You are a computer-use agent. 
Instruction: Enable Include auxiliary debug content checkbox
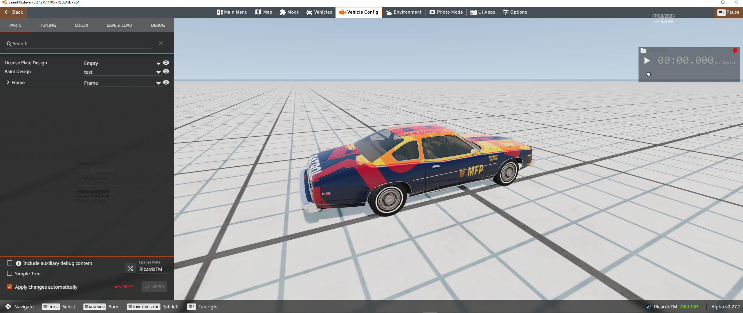(x=10, y=263)
